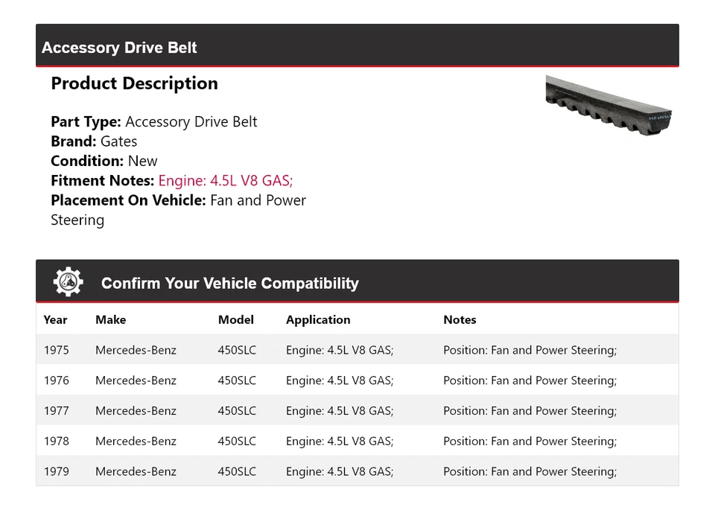715x510 pixels.
Task: Click the red fitment note Engine: 4.5L V8 GAS
Action: pyautogui.click(x=225, y=180)
